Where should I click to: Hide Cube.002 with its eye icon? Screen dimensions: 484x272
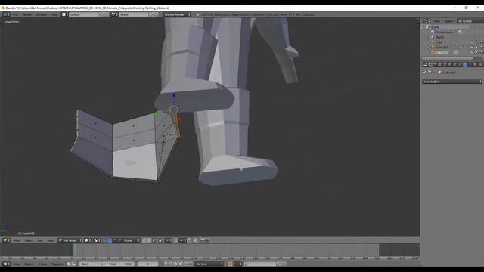(x=472, y=52)
